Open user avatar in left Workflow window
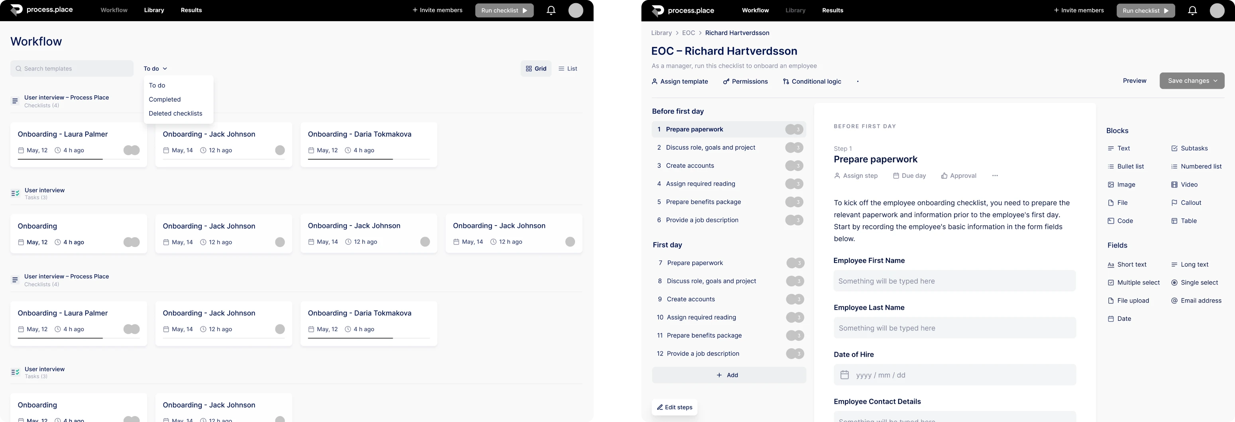Viewport: 1235px width, 422px height. tap(576, 10)
